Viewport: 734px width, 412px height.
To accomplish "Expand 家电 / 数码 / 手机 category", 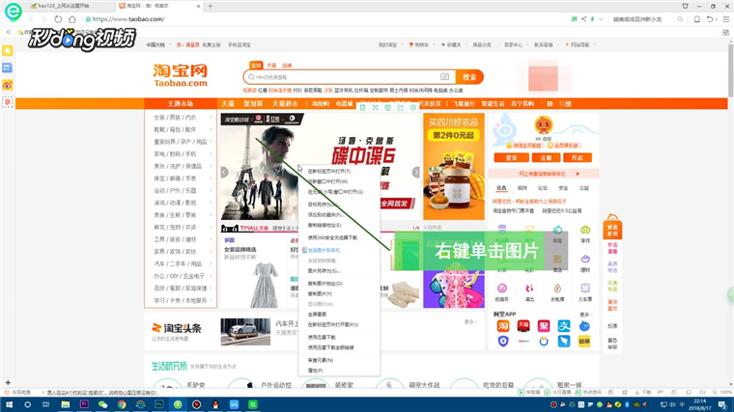I will [x=181, y=153].
